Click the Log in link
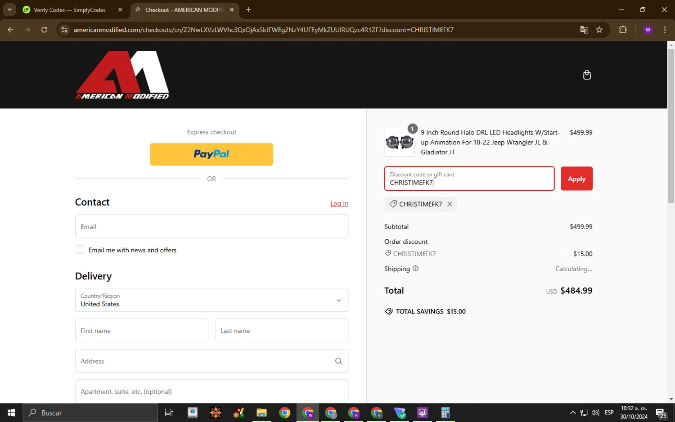Screen dimensions: 675x422 pyautogui.click(x=339, y=203)
